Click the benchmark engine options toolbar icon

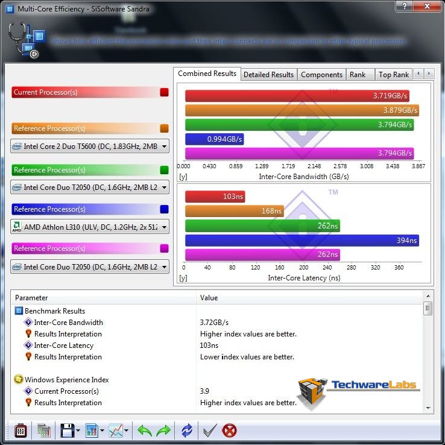pos(21,431)
